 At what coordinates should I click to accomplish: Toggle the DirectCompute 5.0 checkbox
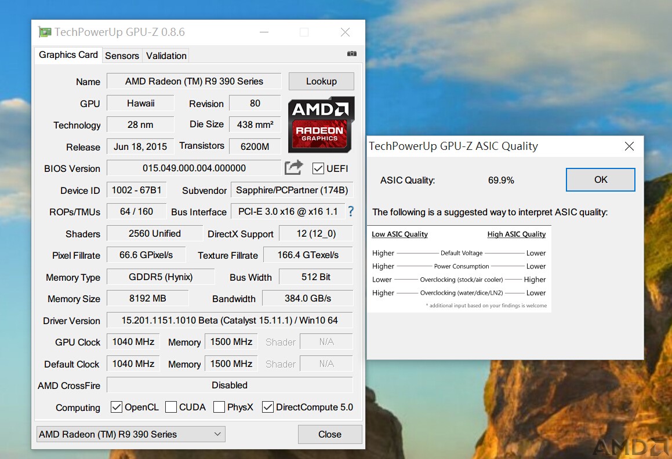(267, 407)
